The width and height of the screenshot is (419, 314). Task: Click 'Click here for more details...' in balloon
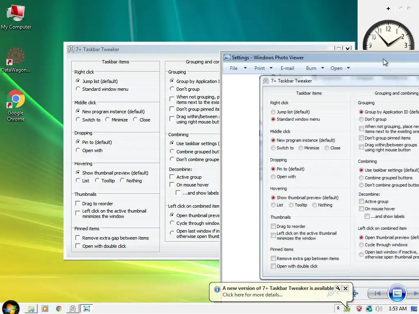(252, 295)
